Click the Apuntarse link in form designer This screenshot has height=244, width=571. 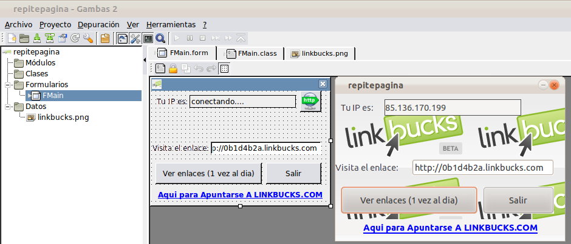pyautogui.click(x=240, y=194)
